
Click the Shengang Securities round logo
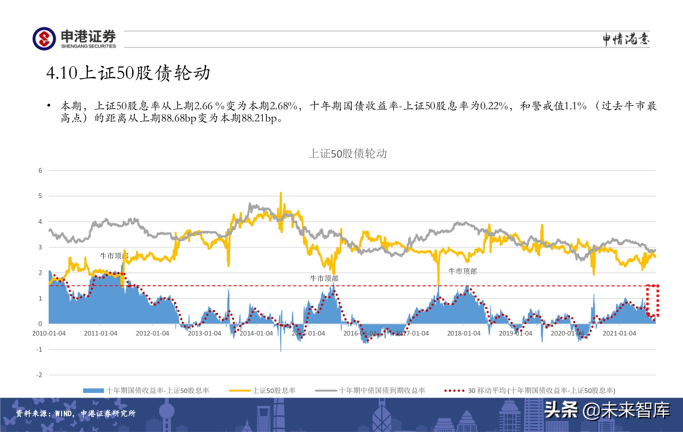[44, 39]
